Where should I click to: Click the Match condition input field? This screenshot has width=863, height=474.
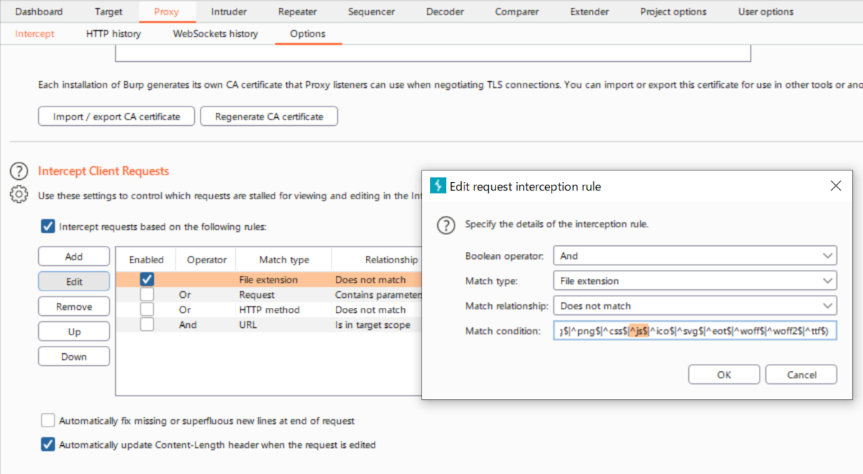coord(695,331)
